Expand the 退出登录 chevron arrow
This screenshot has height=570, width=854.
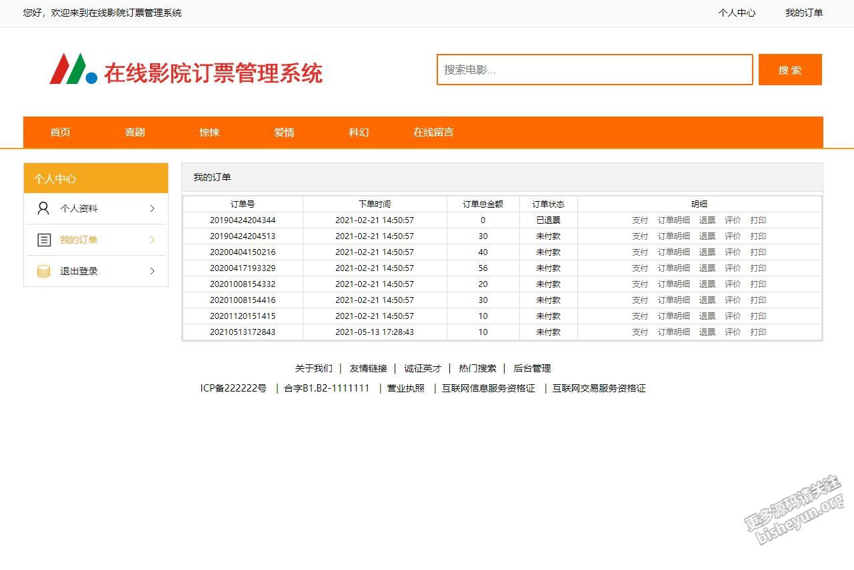point(152,271)
